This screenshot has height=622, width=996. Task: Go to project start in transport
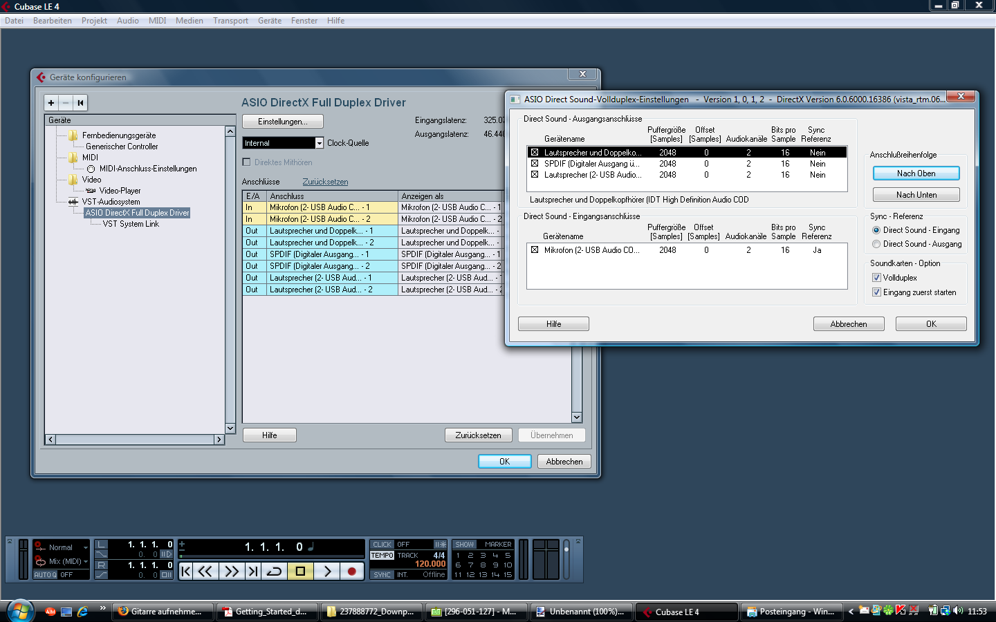[x=186, y=571]
